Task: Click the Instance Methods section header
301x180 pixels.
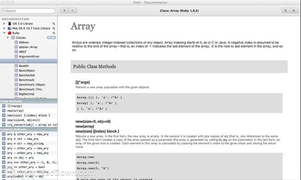Action: point(29,129)
